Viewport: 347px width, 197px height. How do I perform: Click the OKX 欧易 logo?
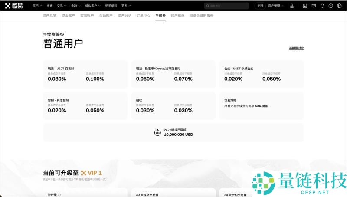pyautogui.click(x=14, y=6)
